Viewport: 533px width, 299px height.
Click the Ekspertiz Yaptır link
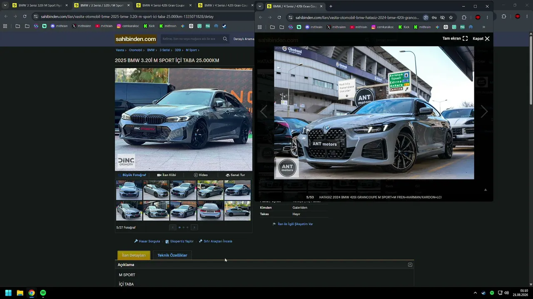(x=179, y=241)
